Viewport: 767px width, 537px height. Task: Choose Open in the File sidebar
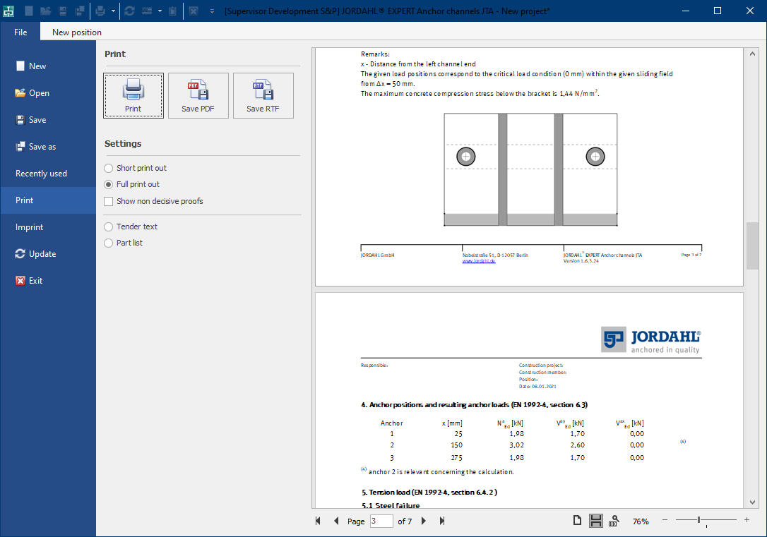[x=48, y=93]
